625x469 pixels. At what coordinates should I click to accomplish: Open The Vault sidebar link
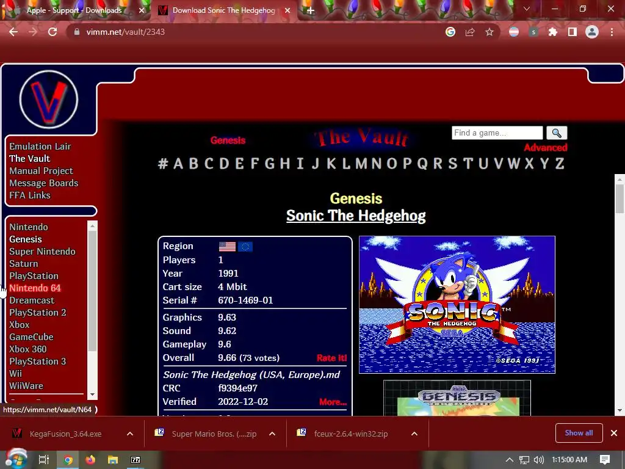coord(29,159)
